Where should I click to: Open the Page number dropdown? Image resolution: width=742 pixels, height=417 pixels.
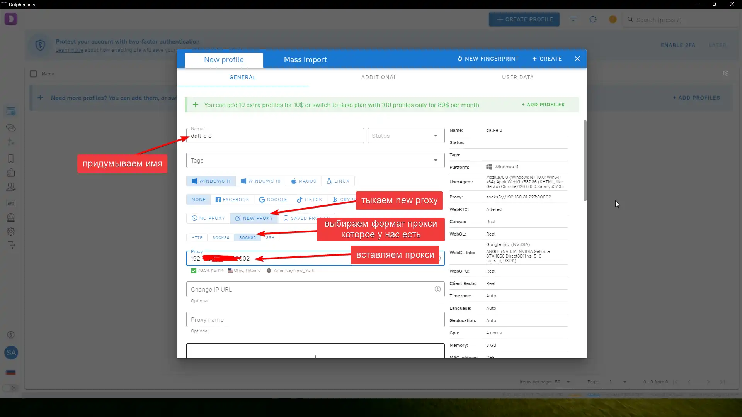pyautogui.click(x=618, y=382)
